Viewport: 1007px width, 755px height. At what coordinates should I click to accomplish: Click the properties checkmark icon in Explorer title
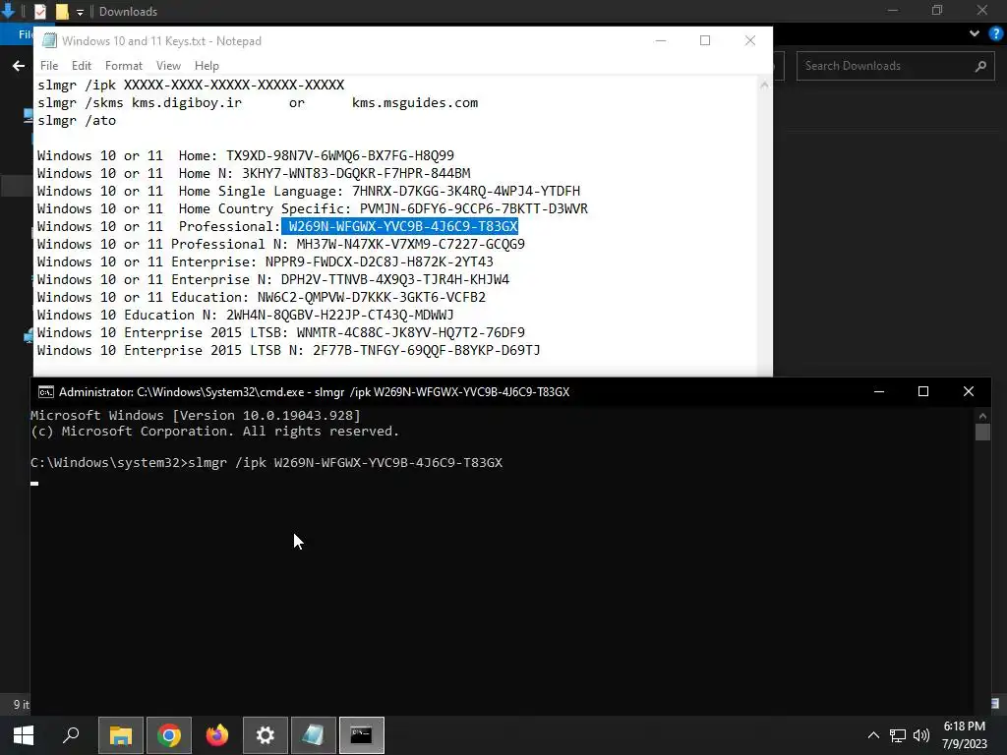pos(39,12)
